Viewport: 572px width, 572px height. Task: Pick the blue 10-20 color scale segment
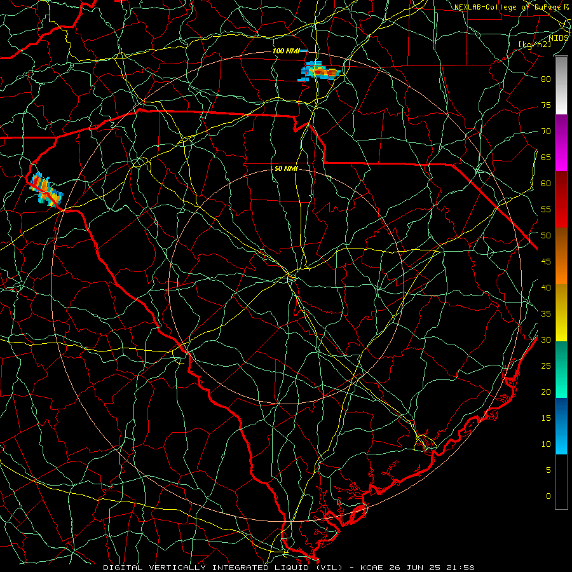click(x=561, y=426)
